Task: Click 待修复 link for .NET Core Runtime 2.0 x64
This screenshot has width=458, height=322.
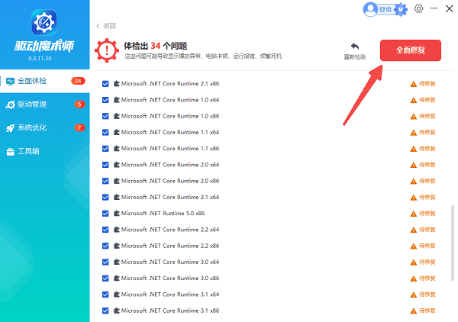Action: (x=426, y=165)
